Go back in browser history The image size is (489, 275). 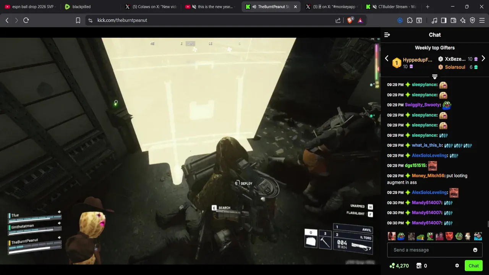click(x=7, y=20)
